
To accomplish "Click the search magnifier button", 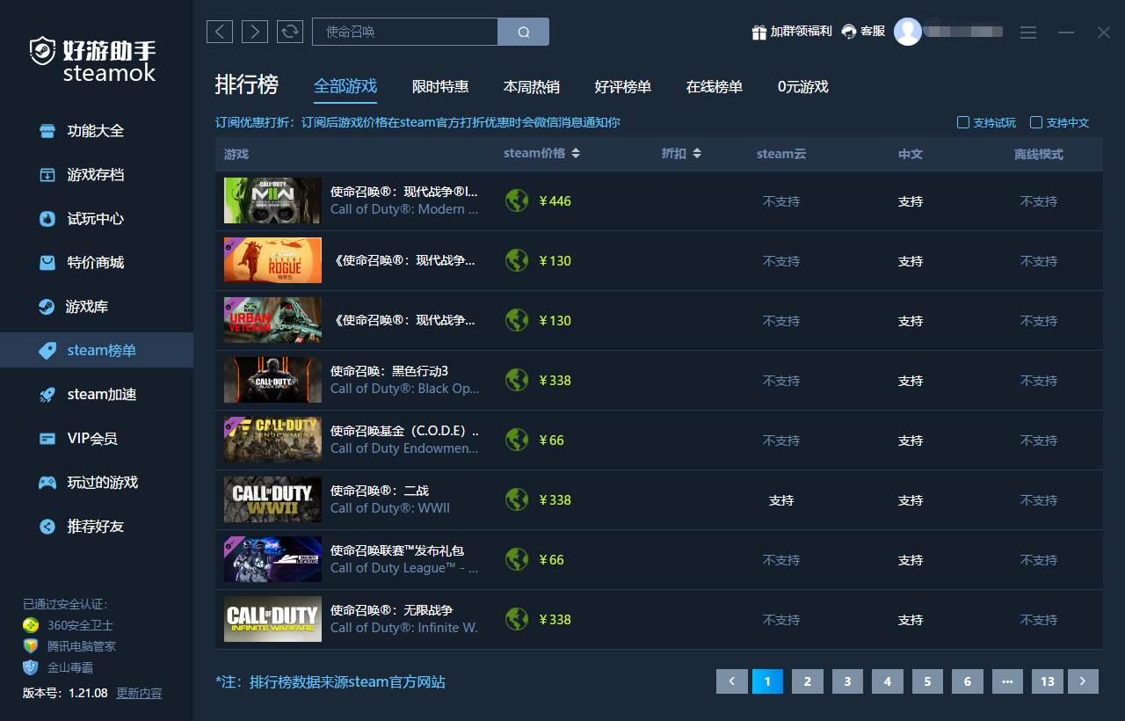I will 524,32.
